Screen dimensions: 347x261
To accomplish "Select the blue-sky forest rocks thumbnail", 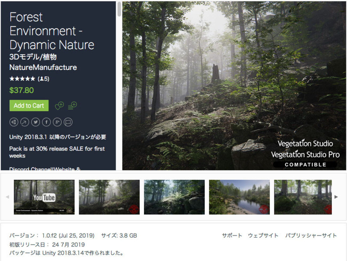I will 174,197.
